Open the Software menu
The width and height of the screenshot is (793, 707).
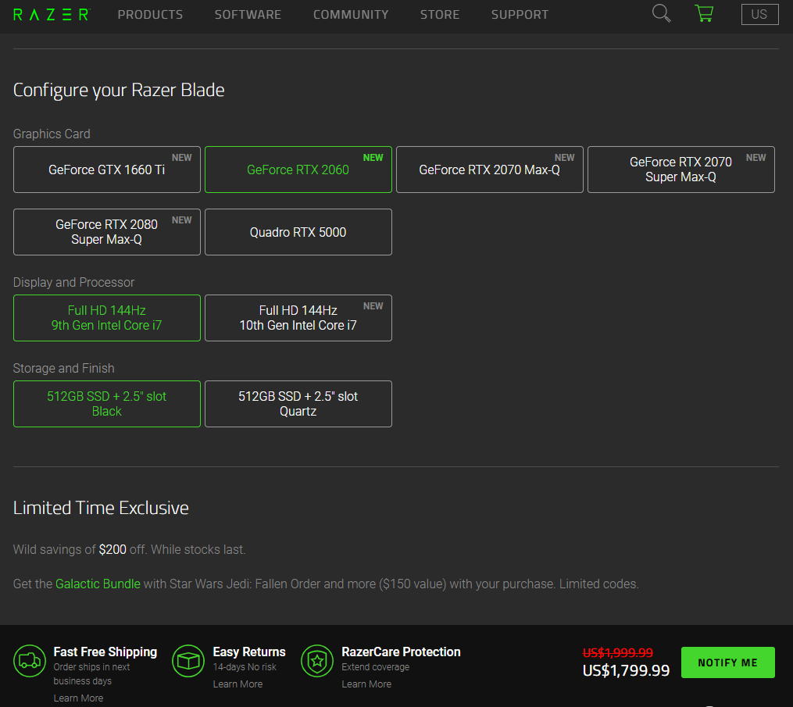(x=248, y=15)
